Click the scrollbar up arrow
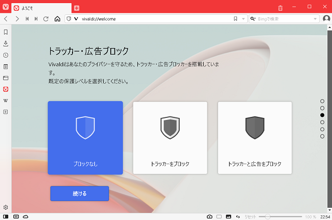Screen dimensions: 332x220 329,27
